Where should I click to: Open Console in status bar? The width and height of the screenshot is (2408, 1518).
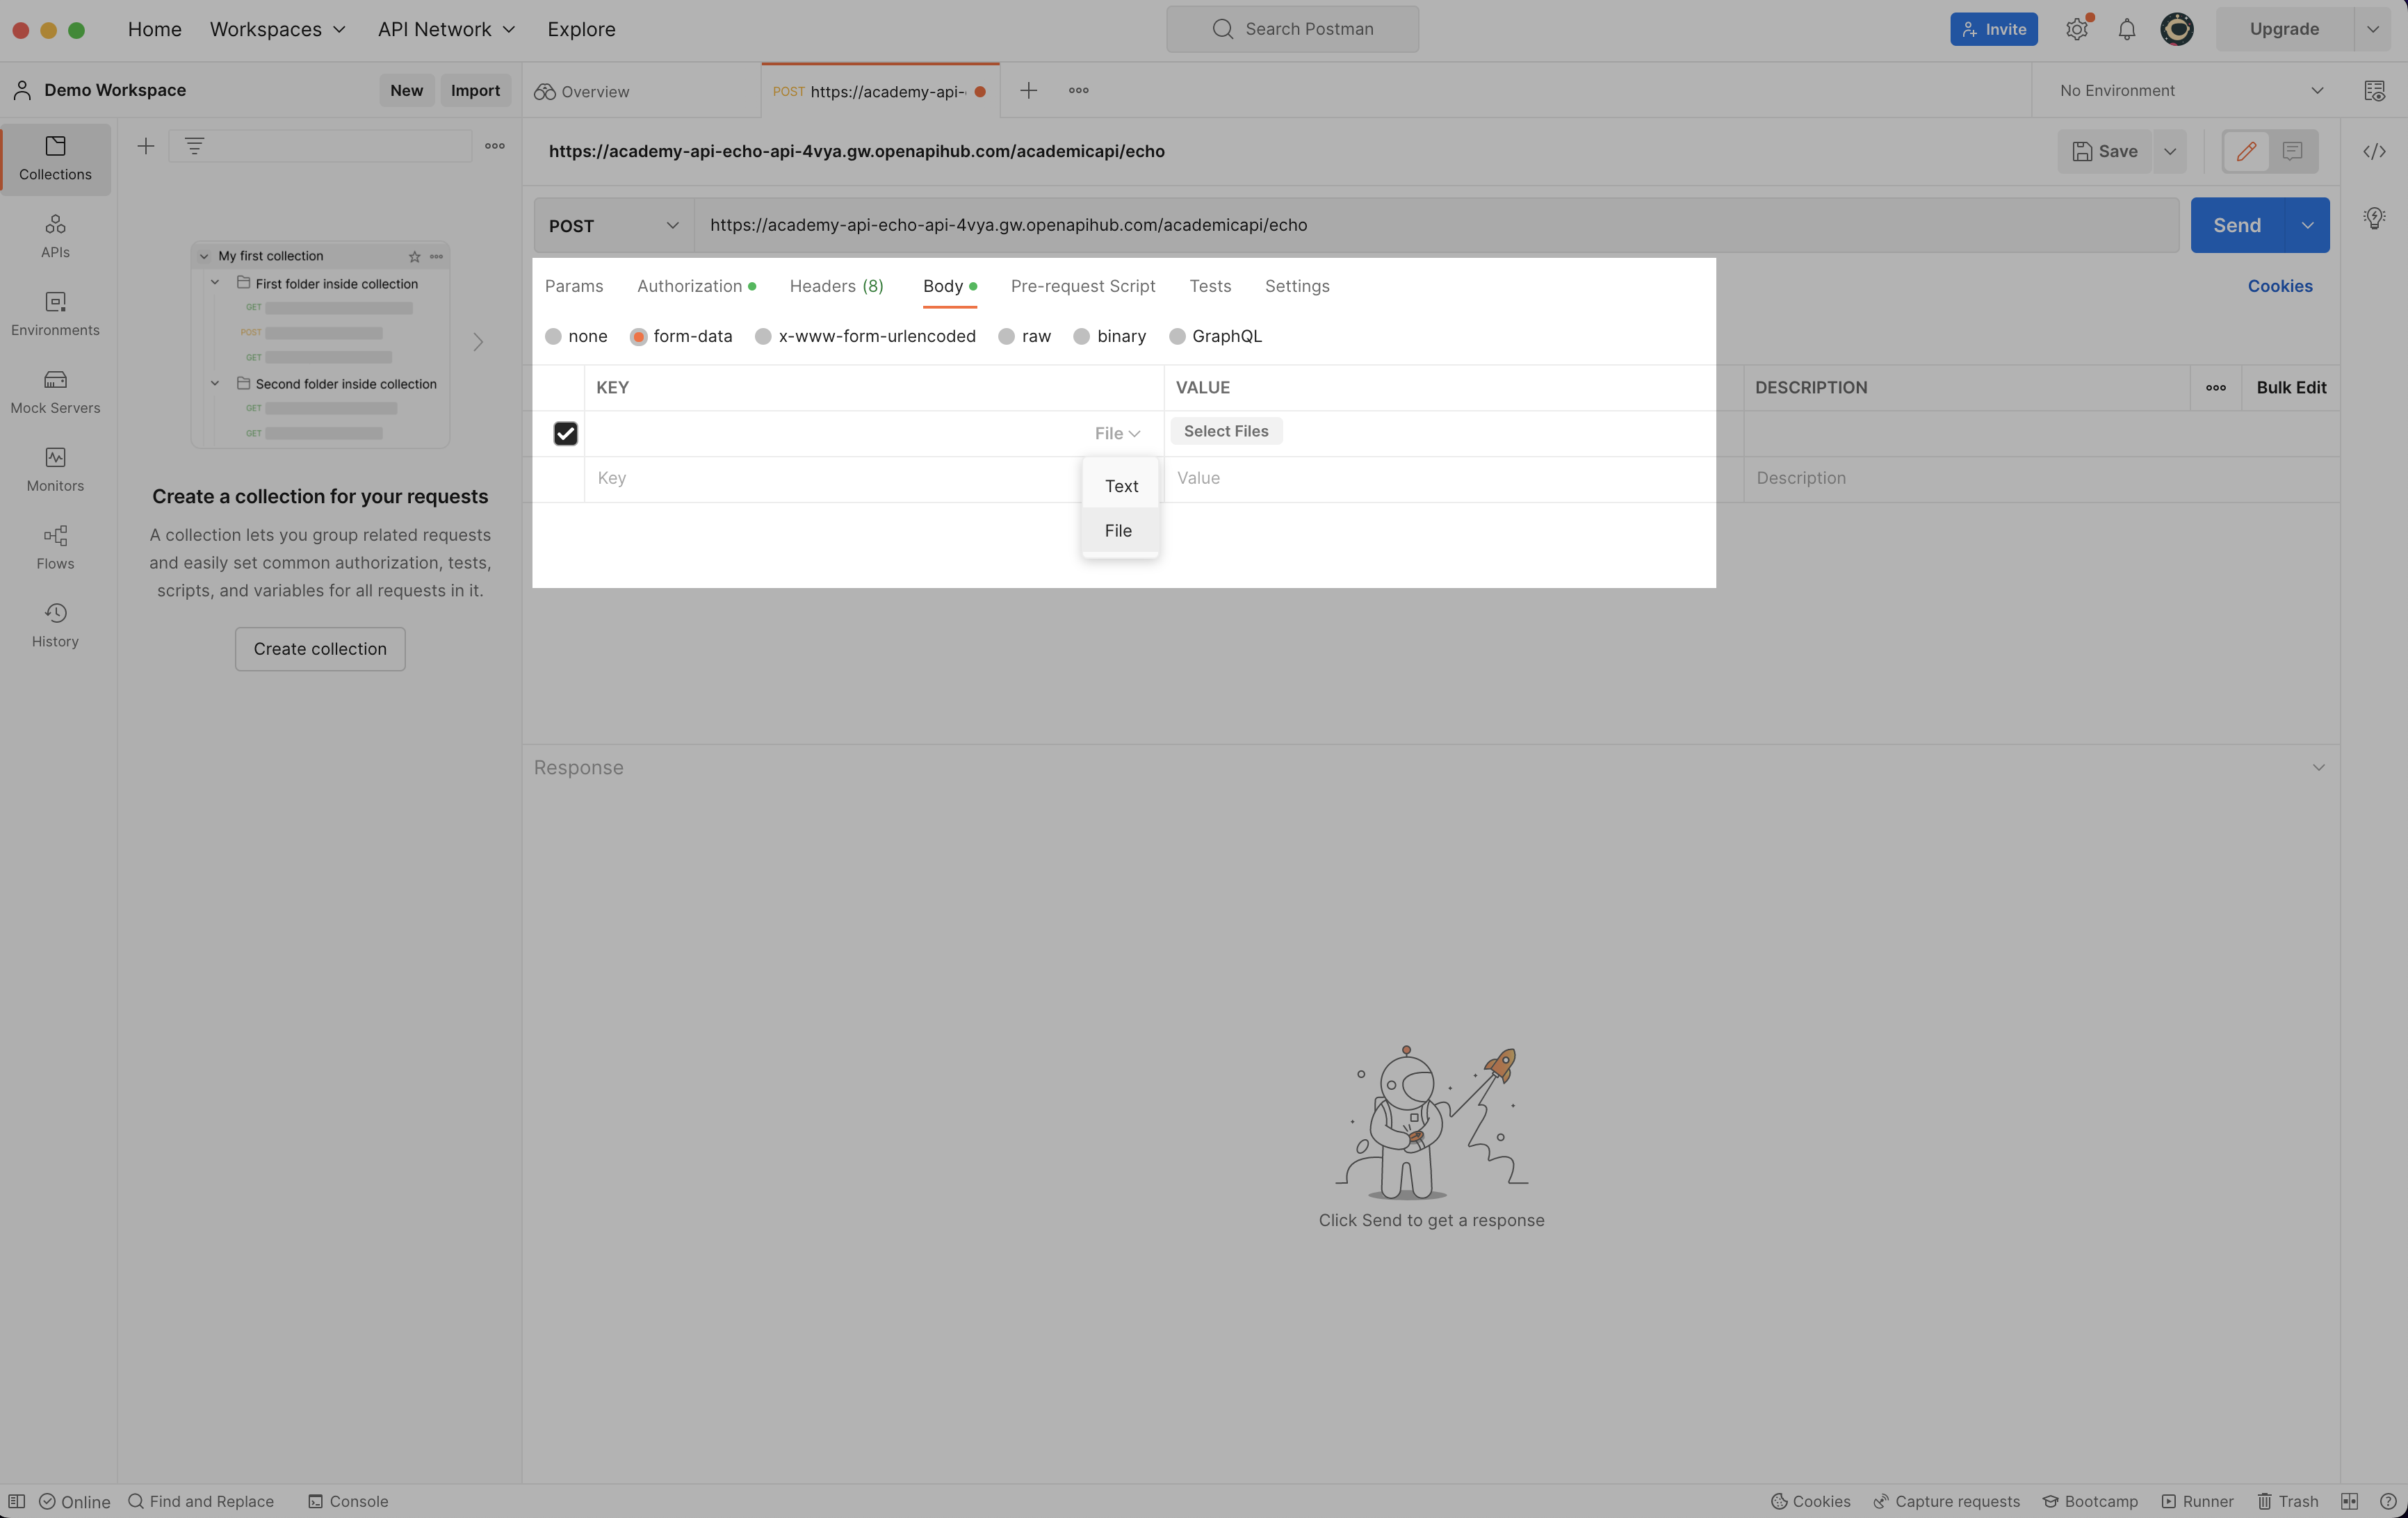click(x=348, y=1501)
